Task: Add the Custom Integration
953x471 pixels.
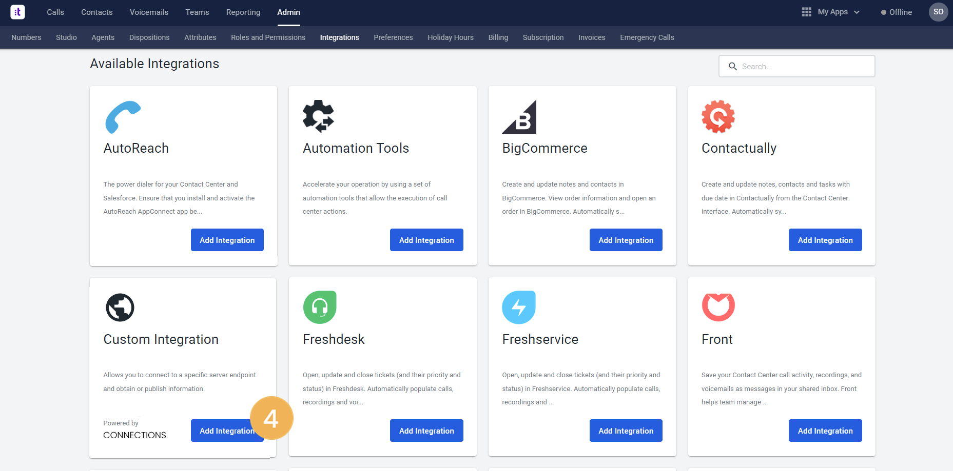Action: pyautogui.click(x=227, y=431)
